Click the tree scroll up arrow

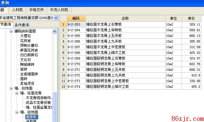click(55, 31)
